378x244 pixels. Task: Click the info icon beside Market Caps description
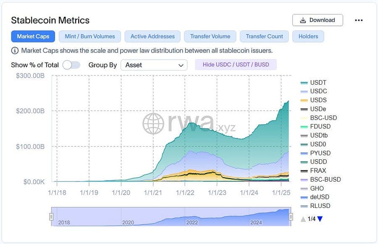15,51
